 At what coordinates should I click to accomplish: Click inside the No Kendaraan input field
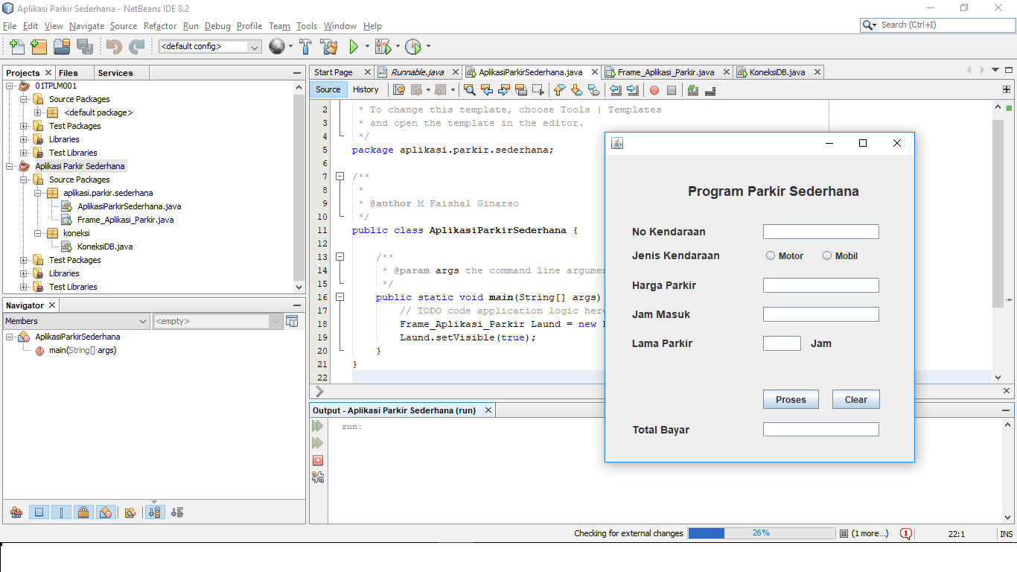(x=820, y=232)
